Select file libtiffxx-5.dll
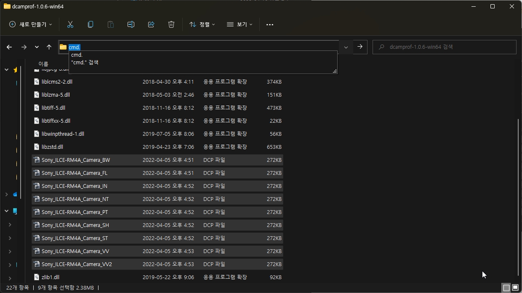The height and width of the screenshot is (293, 522). click(x=157, y=121)
